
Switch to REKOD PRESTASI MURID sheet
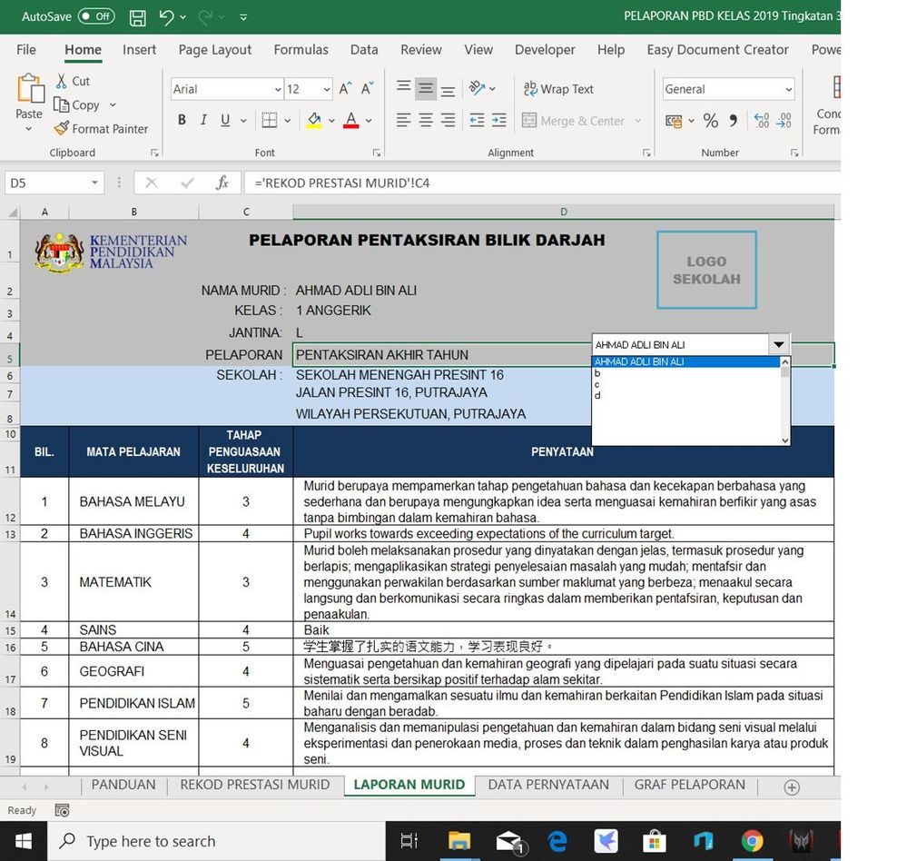(254, 785)
